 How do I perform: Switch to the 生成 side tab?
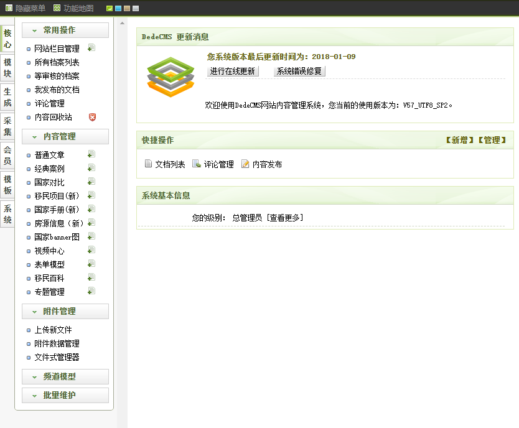point(7,97)
